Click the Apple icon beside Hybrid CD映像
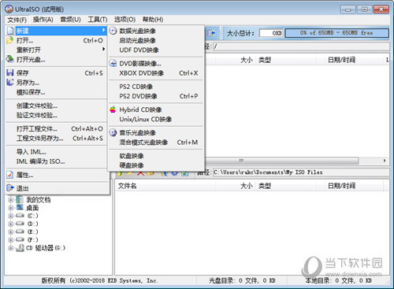This screenshot has width=394, height=289. [x=113, y=109]
